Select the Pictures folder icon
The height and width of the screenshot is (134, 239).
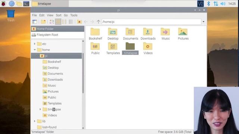[183, 34]
